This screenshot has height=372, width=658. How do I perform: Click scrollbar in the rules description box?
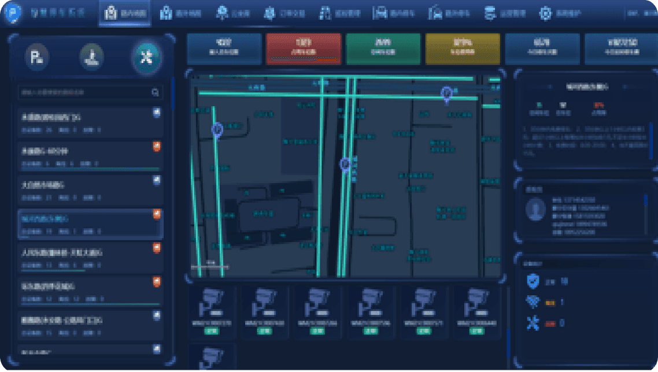[x=651, y=140]
